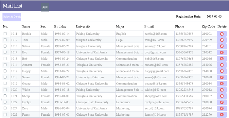Image resolution: width=229 pixels, height=118 pixels.
Task: Click the delete icon for Tom
Action: point(222,40)
